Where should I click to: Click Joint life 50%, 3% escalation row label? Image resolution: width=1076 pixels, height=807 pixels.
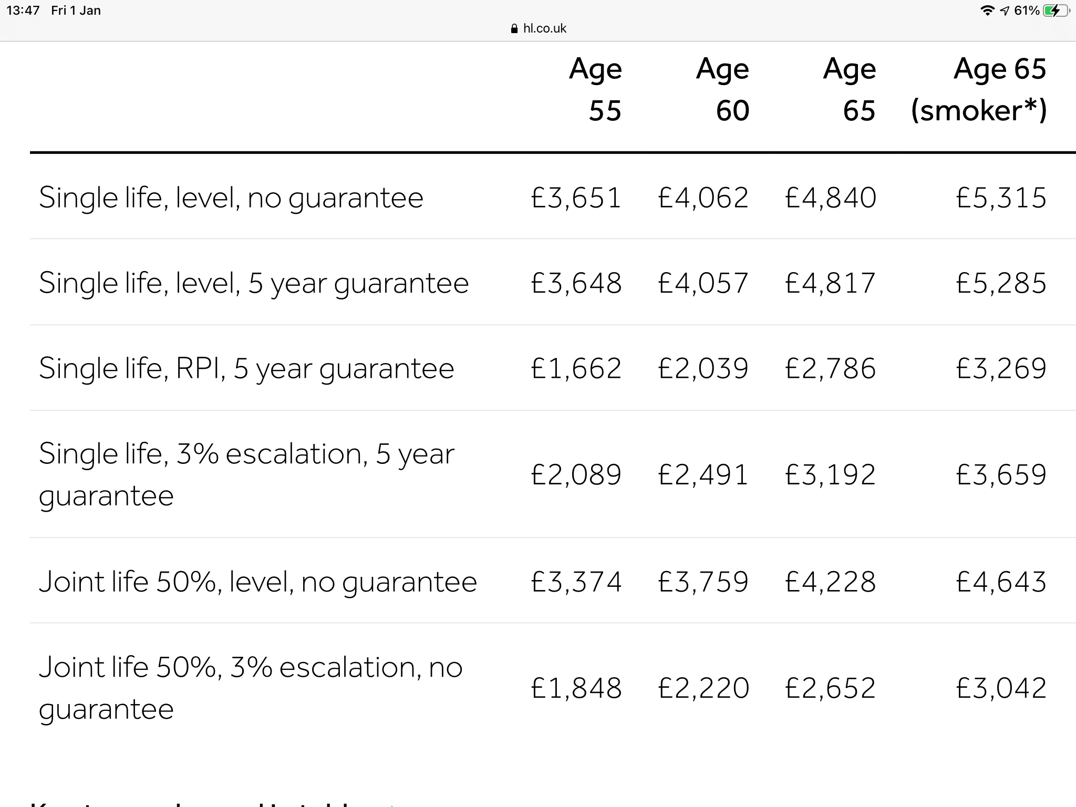(x=250, y=688)
